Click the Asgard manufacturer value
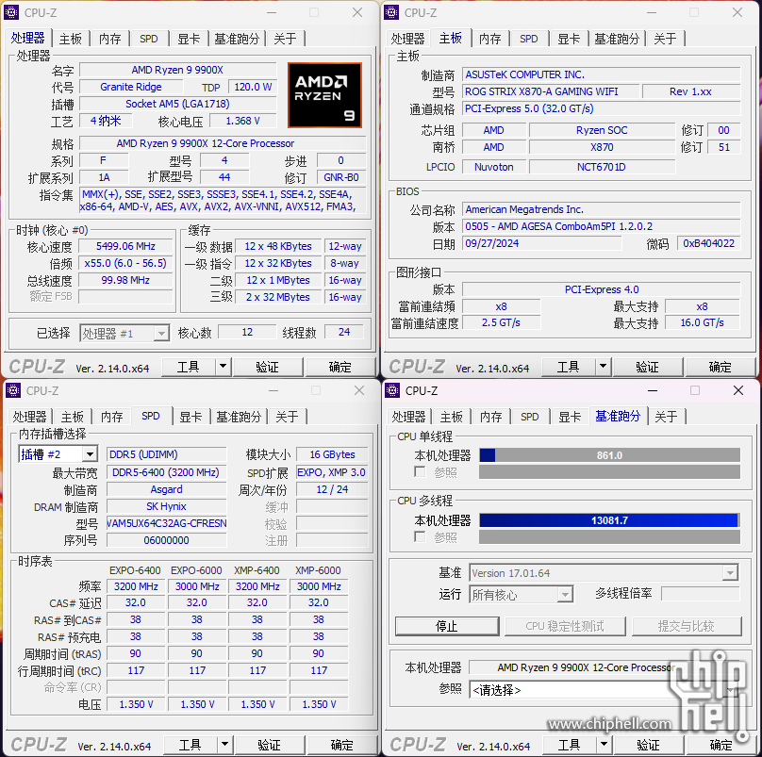This screenshot has width=762, height=757. coord(166,489)
